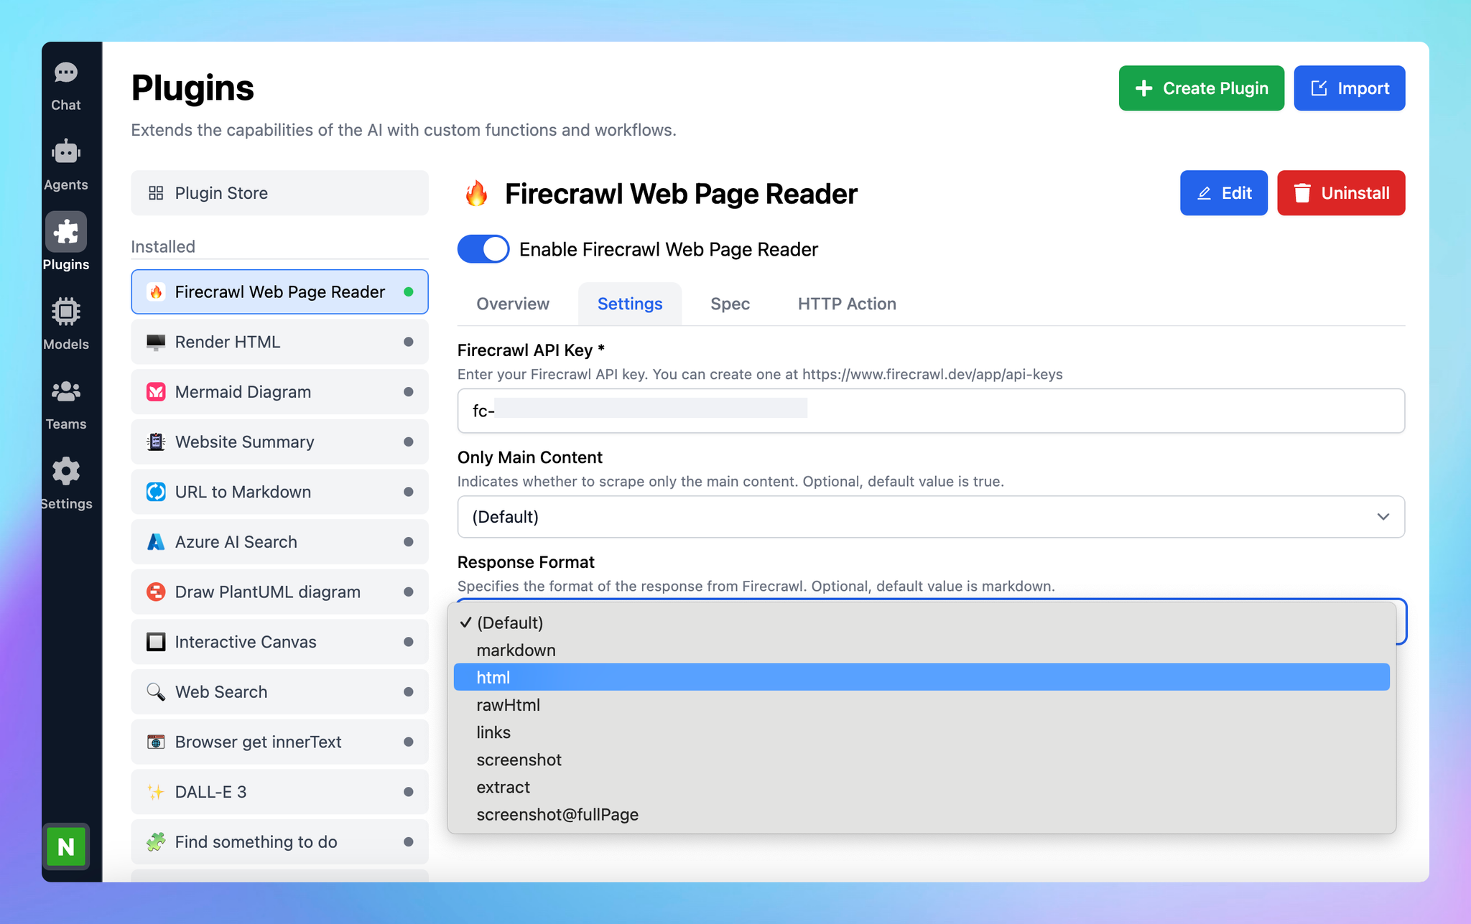
Task: Click the DALL-E 3 sparkle icon
Action: tap(156, 792)
